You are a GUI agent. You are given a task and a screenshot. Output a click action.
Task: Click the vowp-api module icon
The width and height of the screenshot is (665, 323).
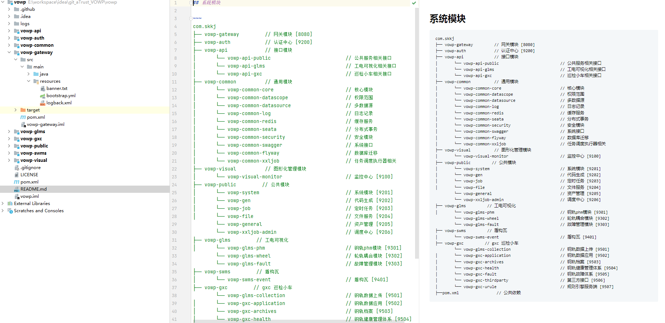click(17, 31)
